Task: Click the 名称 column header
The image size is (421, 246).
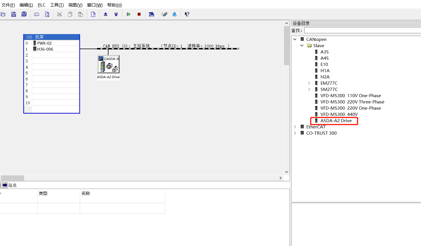Action: [86, 193]
